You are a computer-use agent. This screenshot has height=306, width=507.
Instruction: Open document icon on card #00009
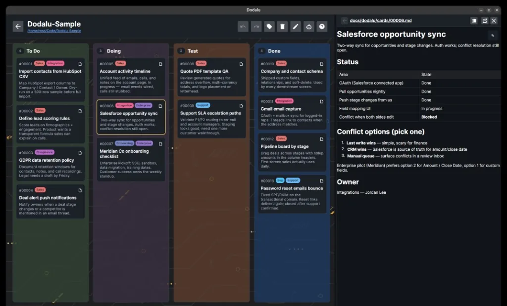pos(241,106)
